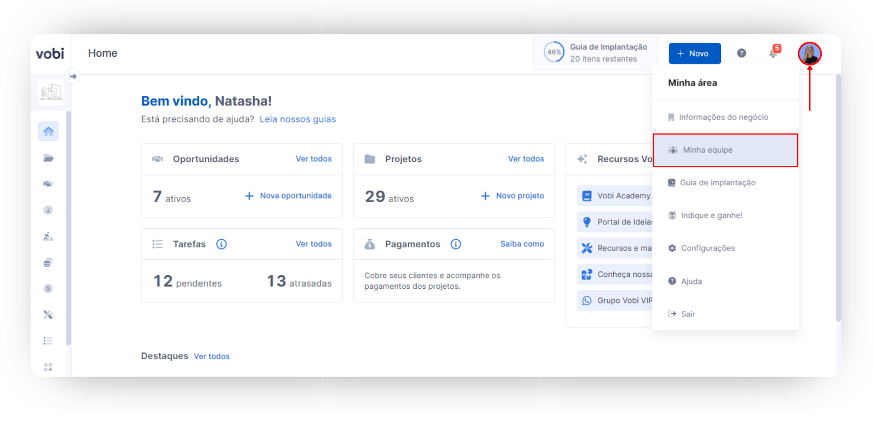Select the handshake icon in the sidebar
873x425 pixels.
coord(49,184)
